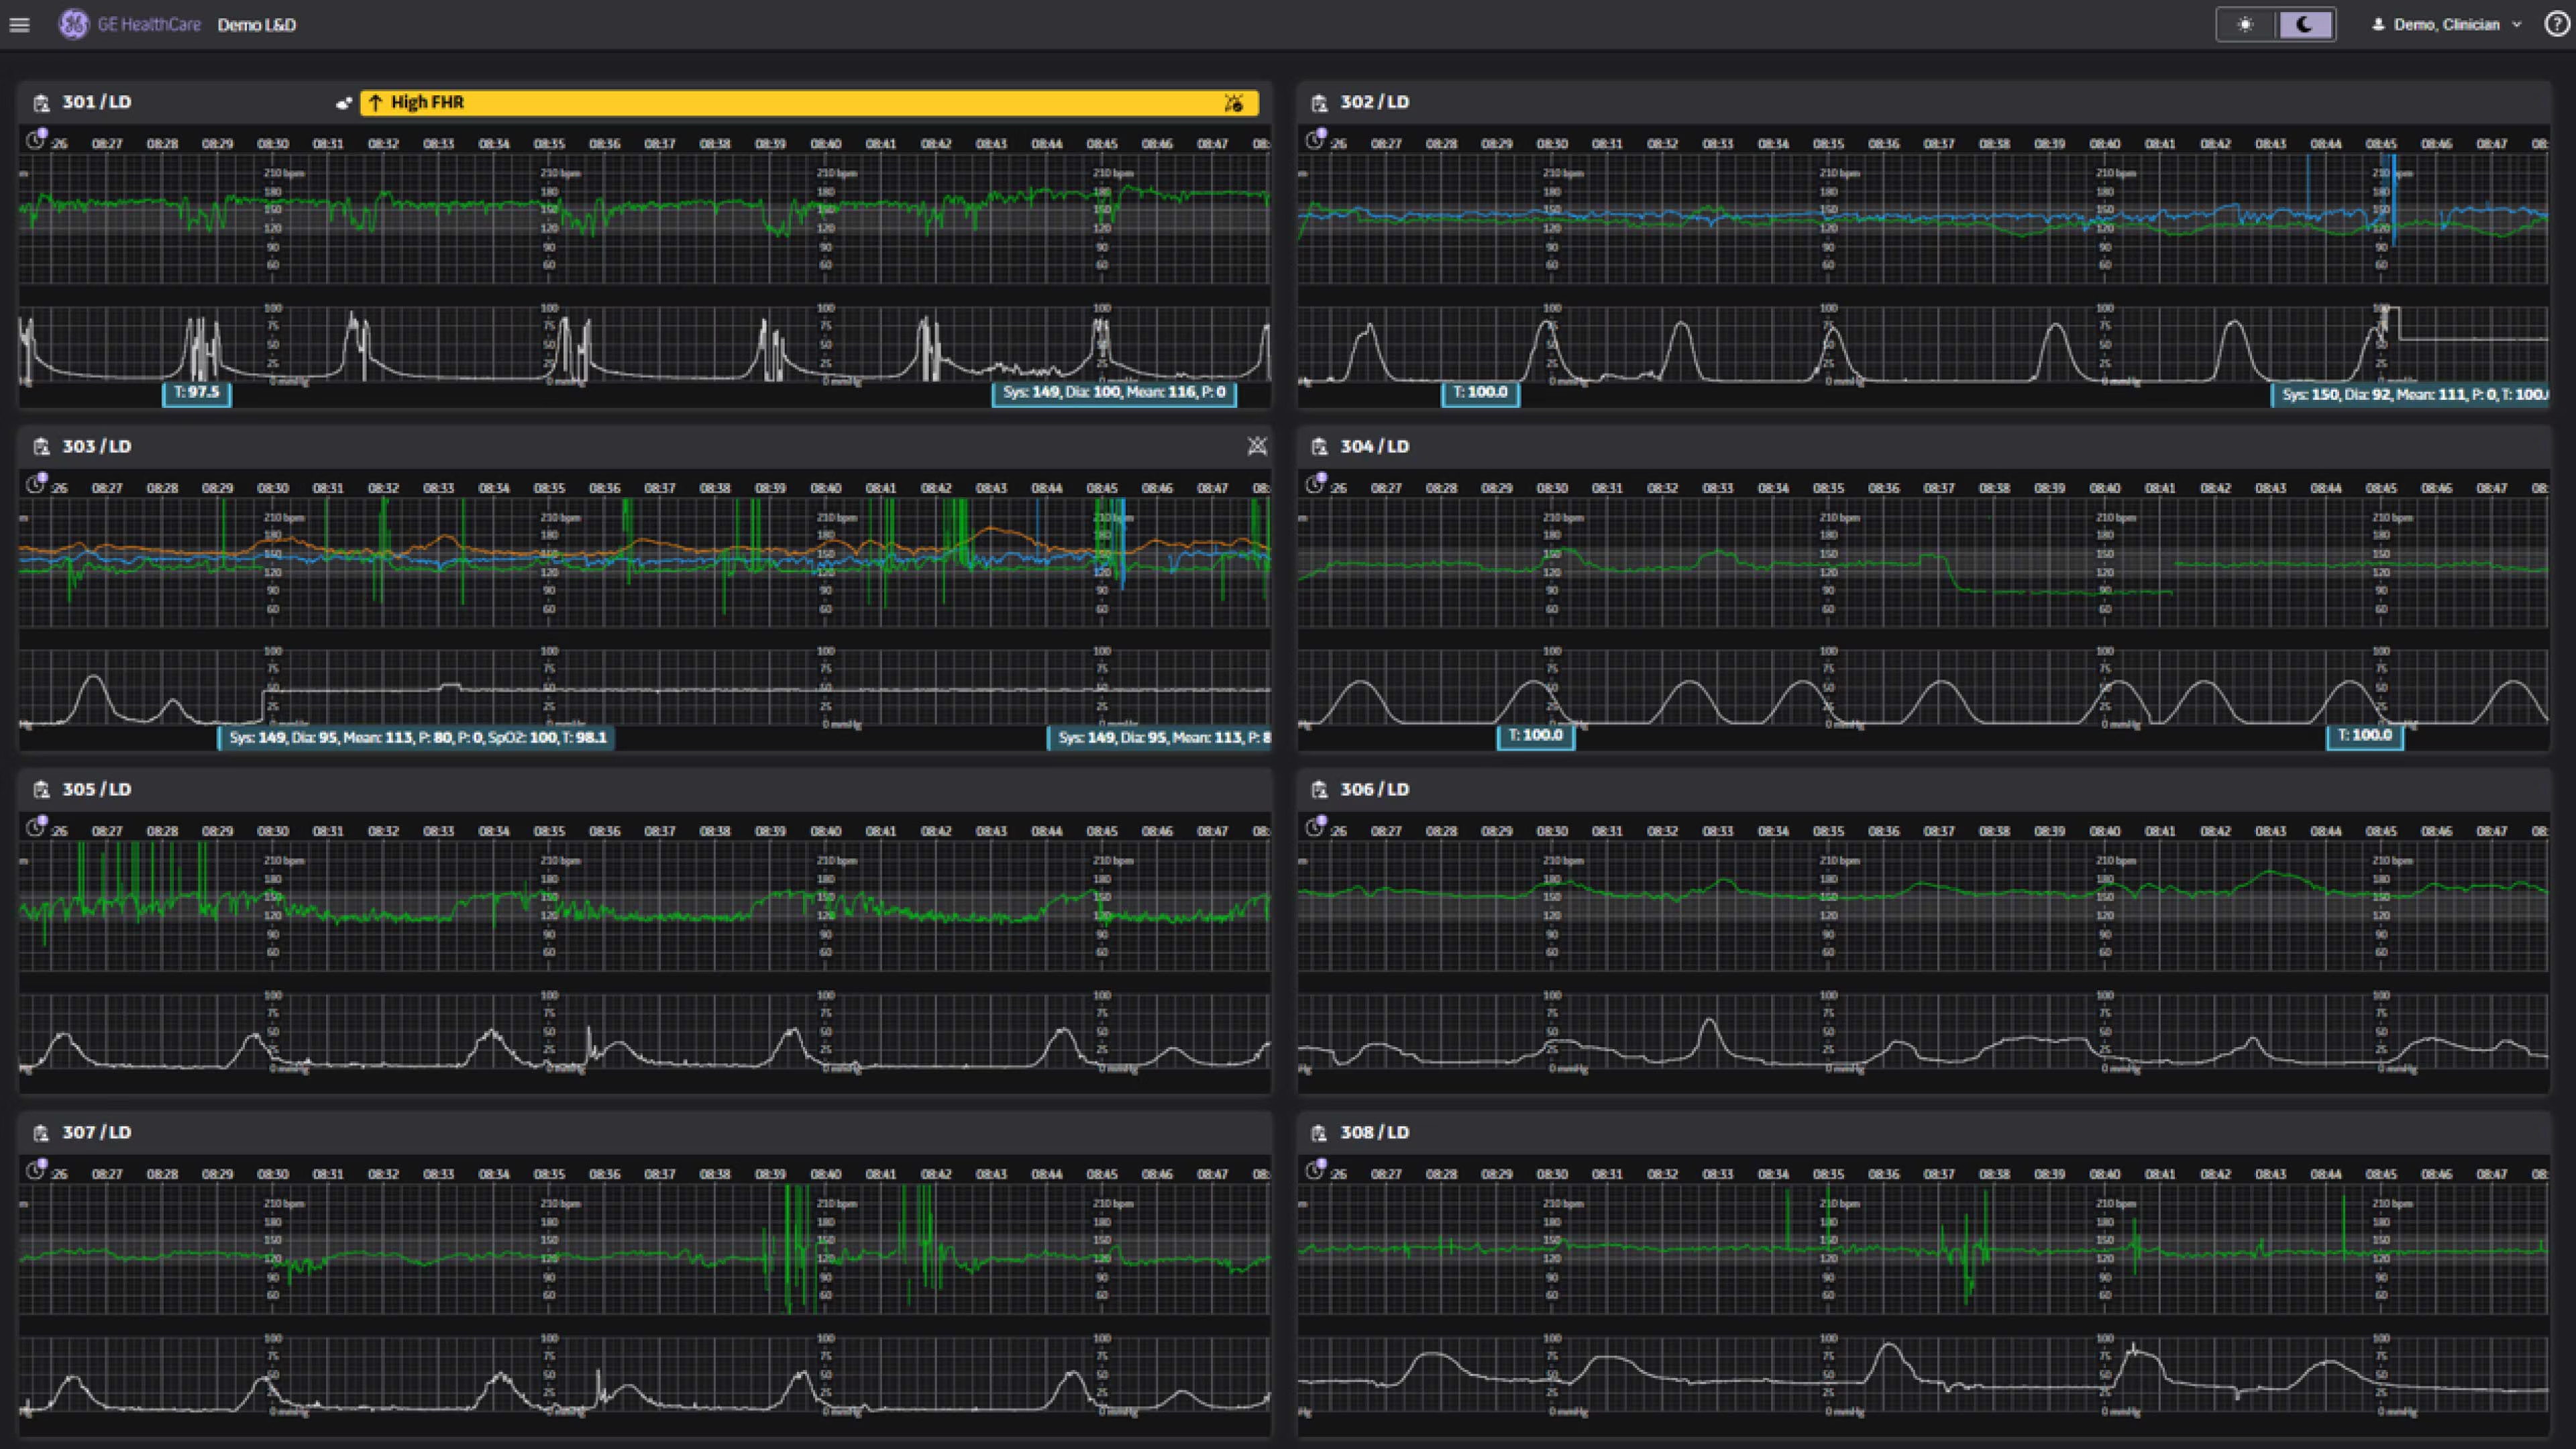Click room 308 patient chart icon
The width and height of the screenshot is (2576, 1449).
(1319, 1133)
